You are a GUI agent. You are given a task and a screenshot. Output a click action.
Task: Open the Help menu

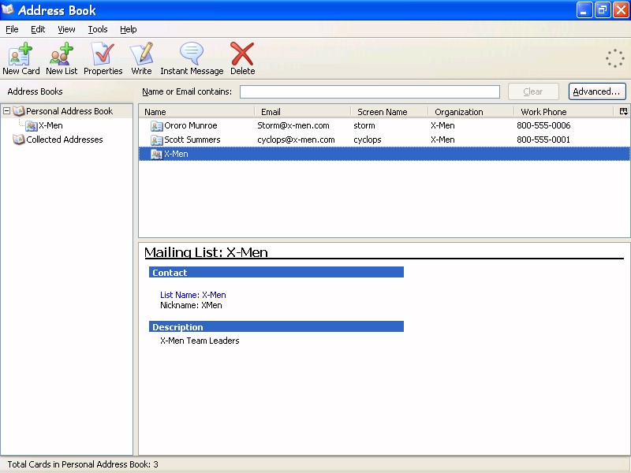(129, 29)
